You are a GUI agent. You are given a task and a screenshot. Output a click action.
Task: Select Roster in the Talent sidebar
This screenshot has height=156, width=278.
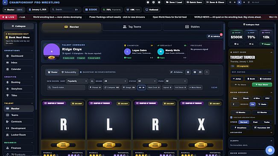coord(19,109)
